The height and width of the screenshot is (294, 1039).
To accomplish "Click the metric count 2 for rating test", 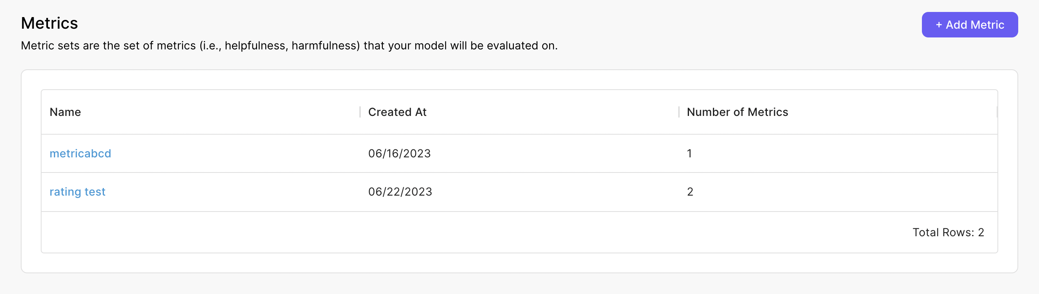I will click(690, 192).
